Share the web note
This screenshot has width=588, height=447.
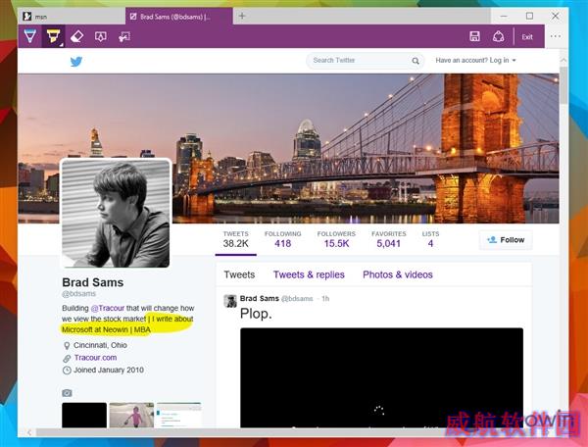(x=499, y=36)
